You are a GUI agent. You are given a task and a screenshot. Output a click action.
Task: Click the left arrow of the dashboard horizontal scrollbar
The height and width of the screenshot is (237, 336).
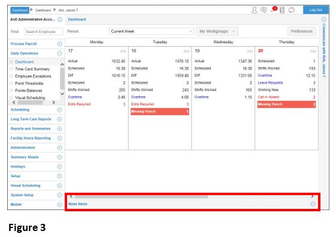71,196
